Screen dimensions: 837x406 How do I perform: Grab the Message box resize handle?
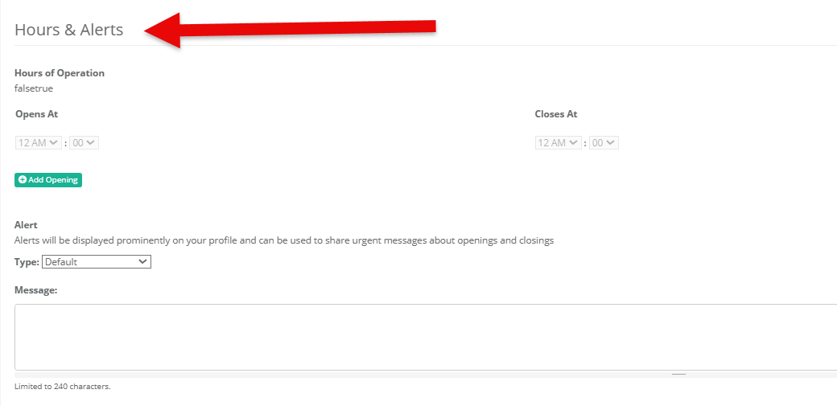click(678, 374)
